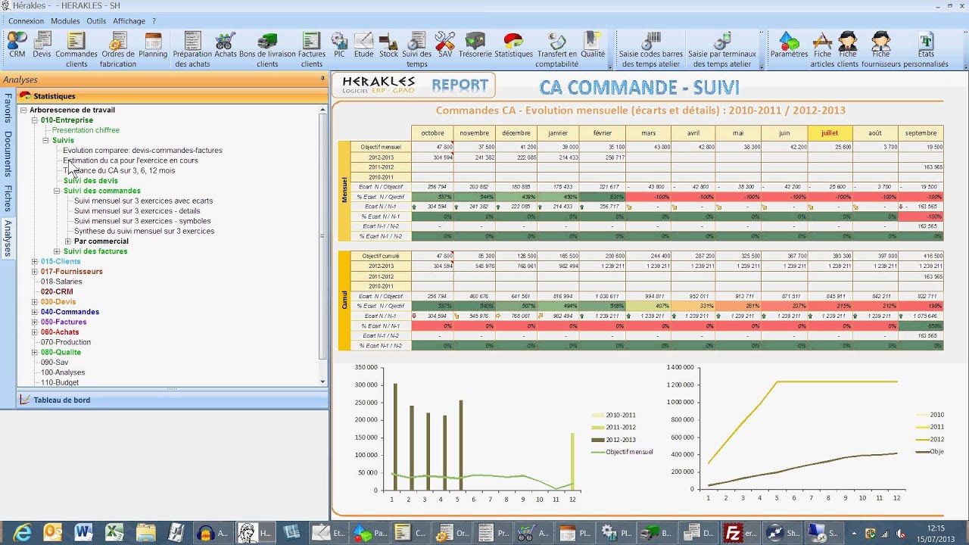
Task: Switch to the Documents side tab
Action: [x=8, y=154]
